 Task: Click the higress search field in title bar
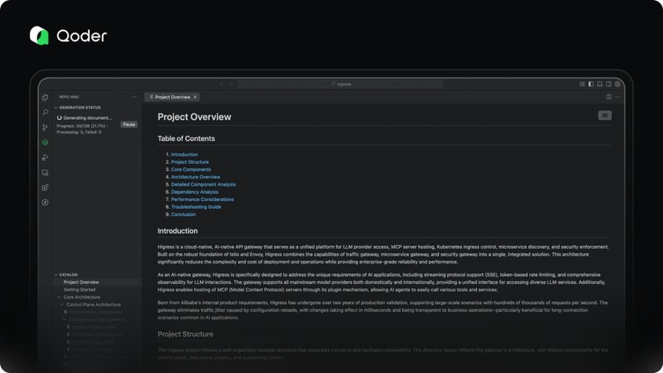[x=340, y=84]
